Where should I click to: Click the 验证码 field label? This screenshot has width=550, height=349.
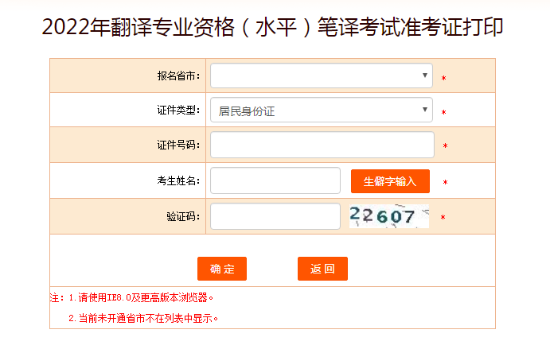[x=183, y=216]
